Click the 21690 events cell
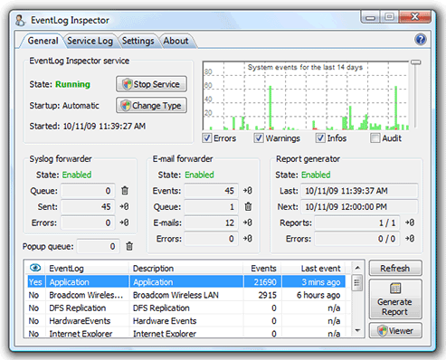The image size is (446, 360). tap(262, 282)
